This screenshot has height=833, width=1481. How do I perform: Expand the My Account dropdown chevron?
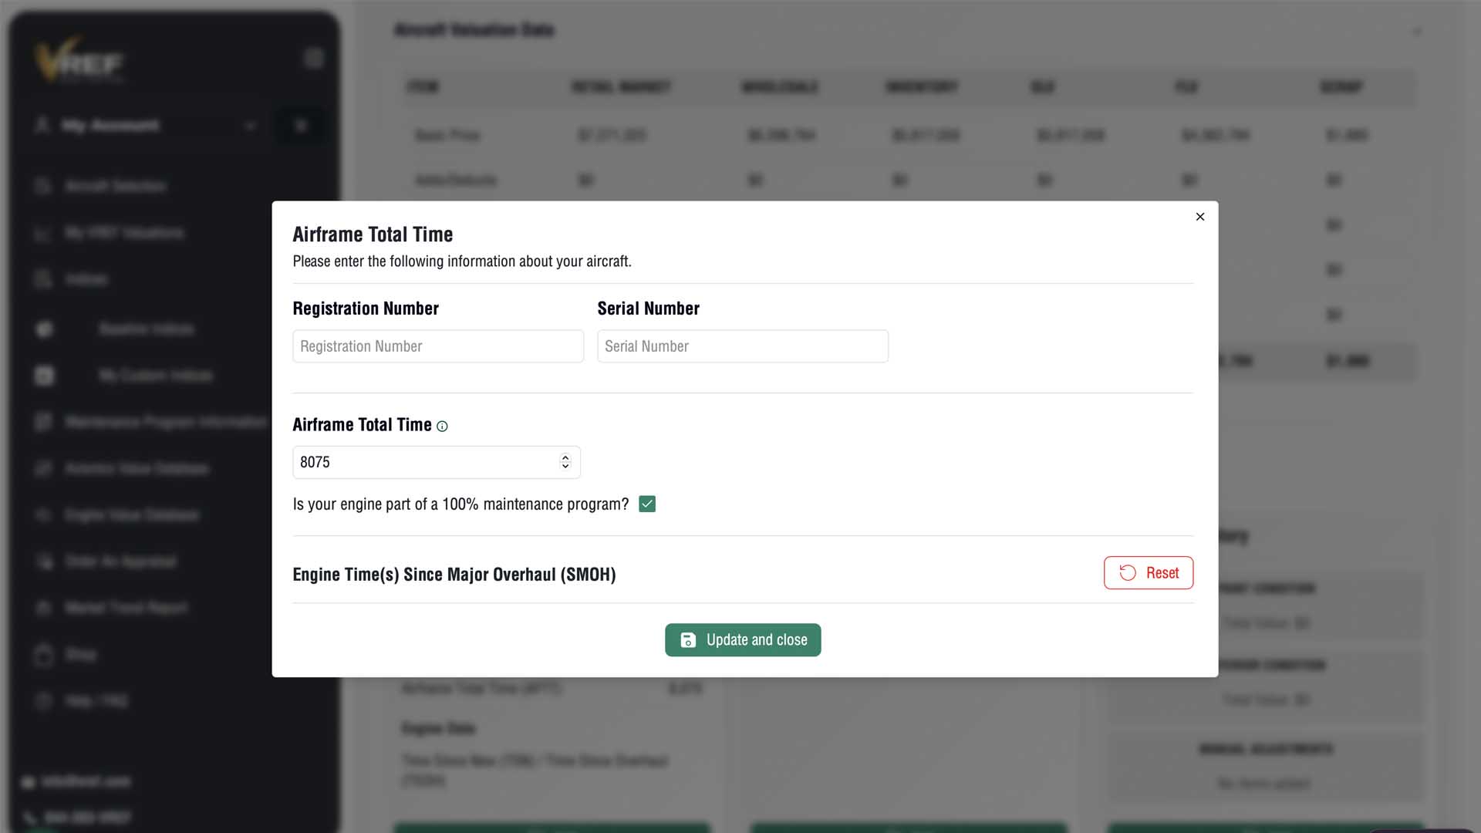[250, 126]
